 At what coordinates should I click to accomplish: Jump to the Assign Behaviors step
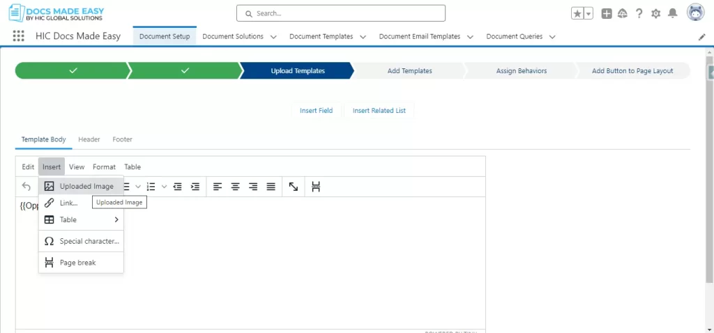(522, 71)
